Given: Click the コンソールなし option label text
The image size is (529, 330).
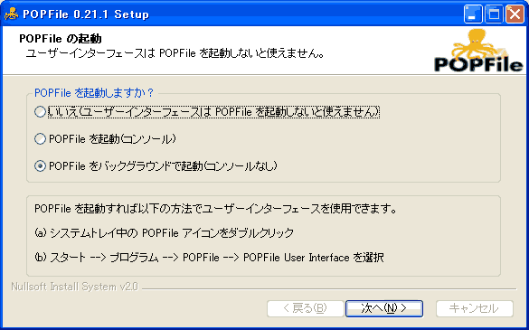Looking at the screenshot, I should click(x=163, y=165).
